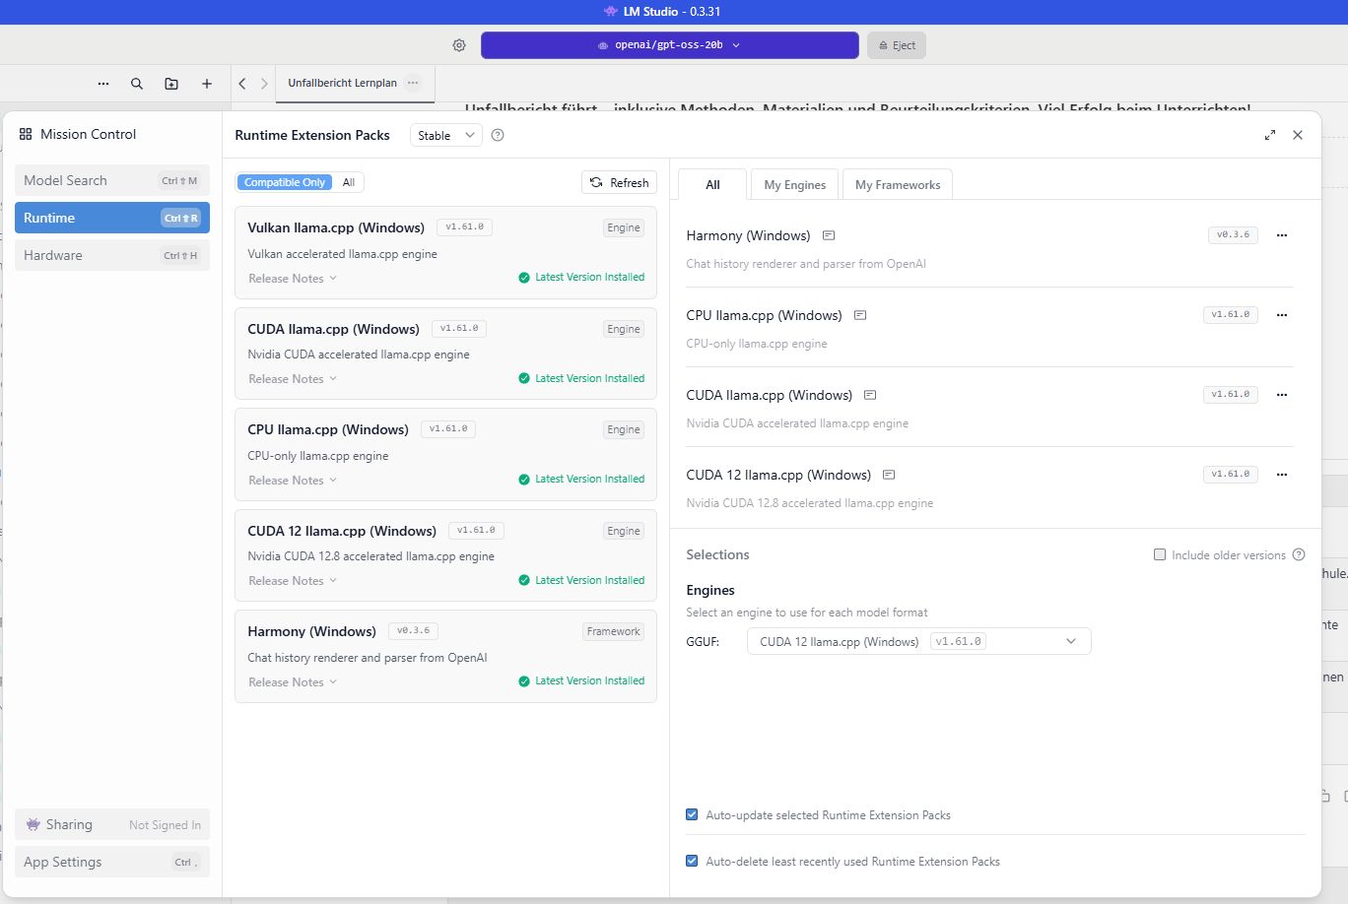Open the Stable release channel dropdown
Viewport: 1348px width, 904px height.
tap(445, 135)
